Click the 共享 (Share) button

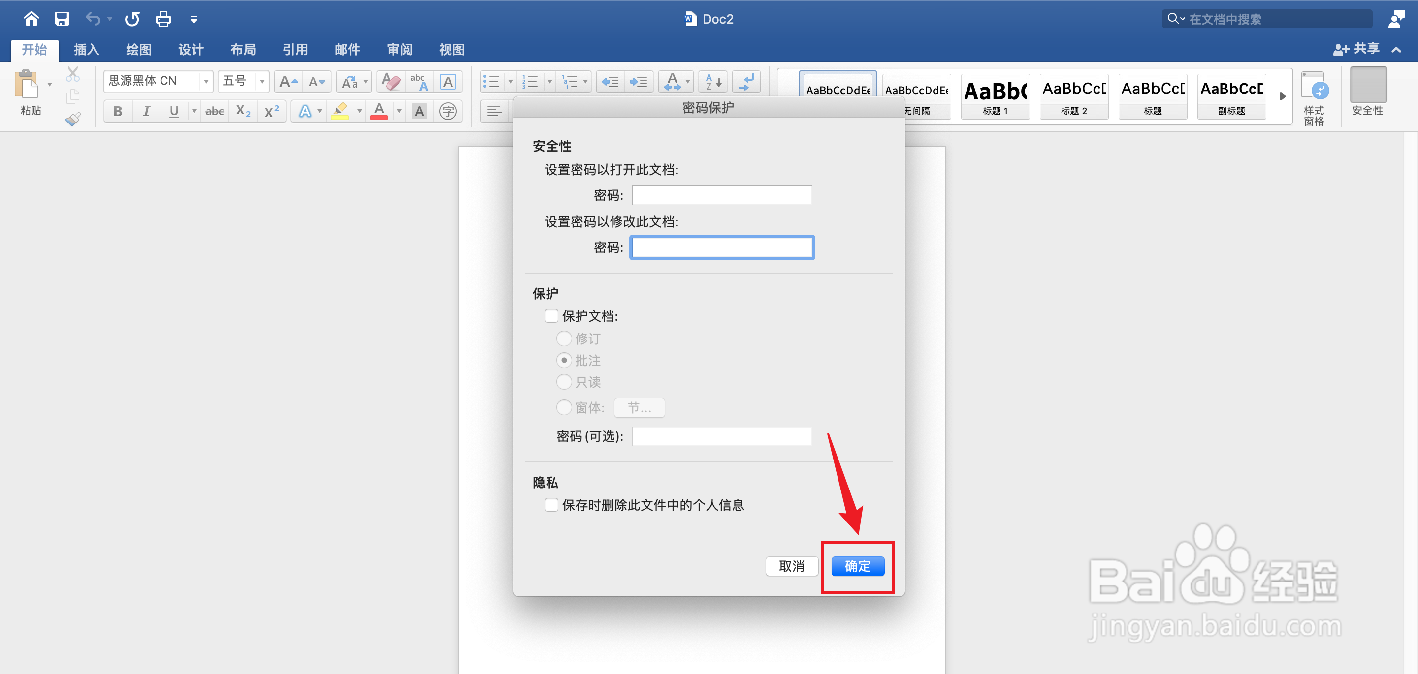point(1357,49)
